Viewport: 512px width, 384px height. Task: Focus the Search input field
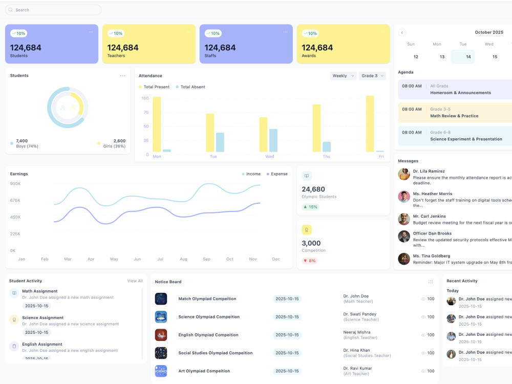pyautogui.click(x=53, y=10)
